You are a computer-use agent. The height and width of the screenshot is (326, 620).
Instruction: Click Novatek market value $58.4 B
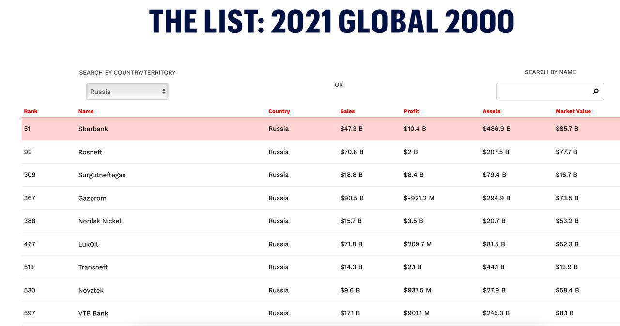tap(567, 290)
